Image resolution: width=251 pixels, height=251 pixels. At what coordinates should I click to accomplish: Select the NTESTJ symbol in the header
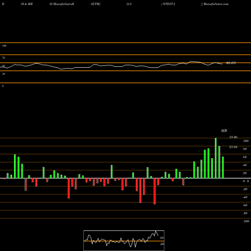coord(168,4)
